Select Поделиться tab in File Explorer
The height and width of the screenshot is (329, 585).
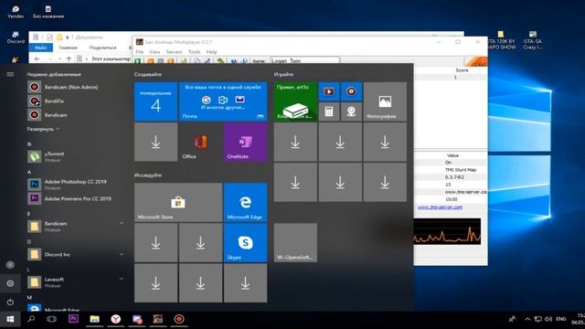point(103,48)
